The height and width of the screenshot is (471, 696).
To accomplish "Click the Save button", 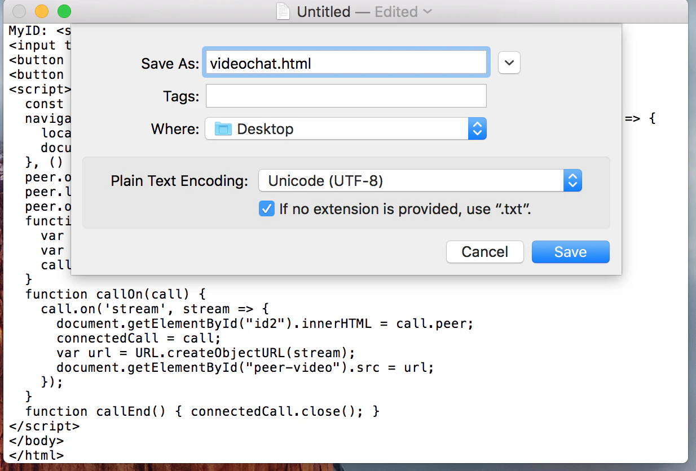I will [x=570, y=252].
